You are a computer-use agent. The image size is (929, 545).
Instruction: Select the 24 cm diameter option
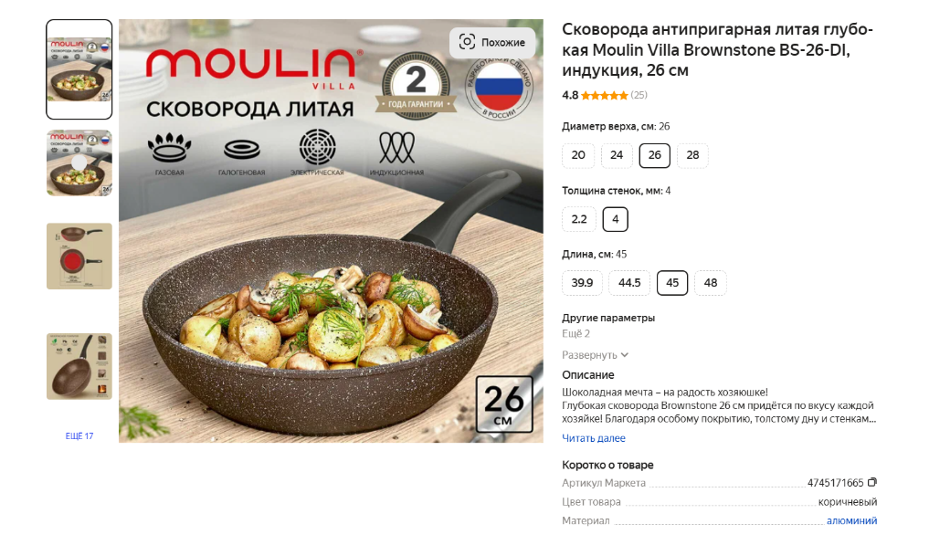[x=617, y=155]
